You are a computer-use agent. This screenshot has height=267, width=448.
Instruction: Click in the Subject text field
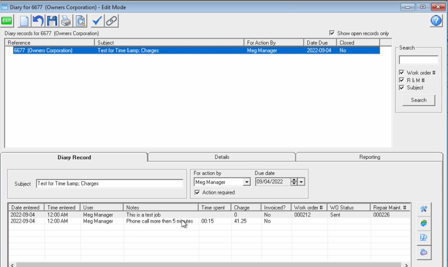[x=109, y=184]
